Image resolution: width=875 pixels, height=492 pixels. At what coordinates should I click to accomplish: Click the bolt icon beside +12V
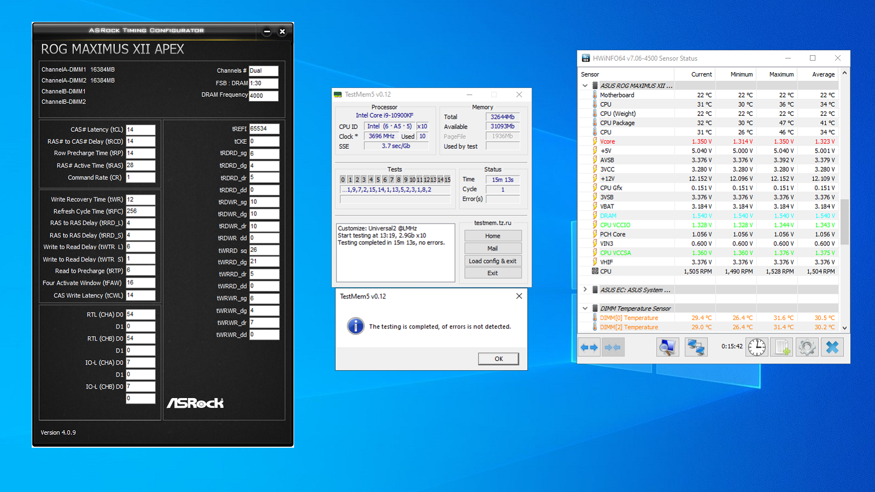click(595, 179)
